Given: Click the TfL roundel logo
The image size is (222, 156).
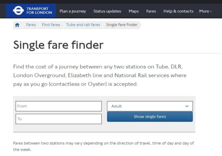Looking at the screenshot, I should click(x=18, y=11).
